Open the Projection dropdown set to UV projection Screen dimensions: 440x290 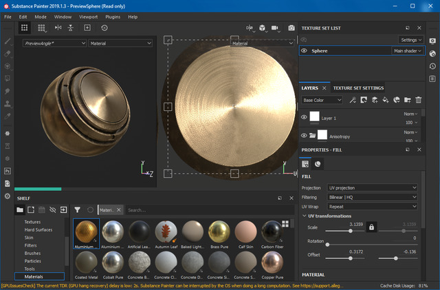(372, 187)
